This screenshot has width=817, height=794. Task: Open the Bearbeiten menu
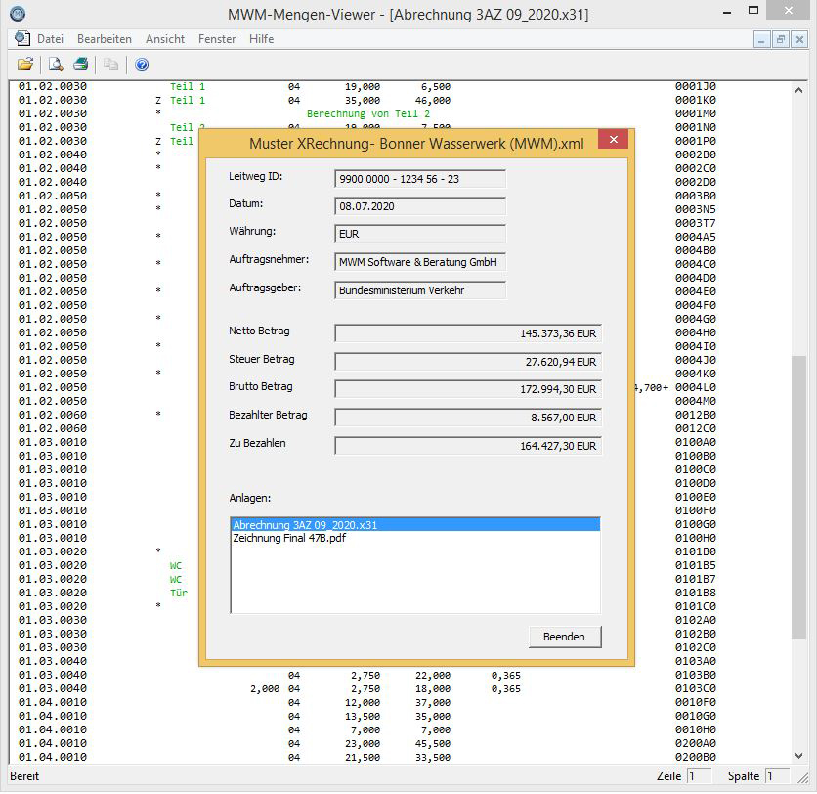pyautogui.click(x=105, y=39)
